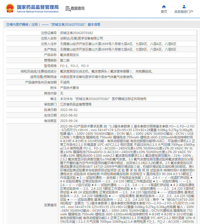This screenshot has width=200, height=224.
Task: Select the 批准日期 label
Action: click(50, 110)
